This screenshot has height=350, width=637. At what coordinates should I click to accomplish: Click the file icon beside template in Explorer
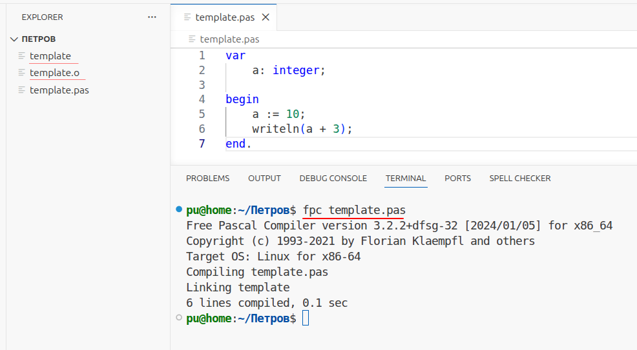click(22, 56)
